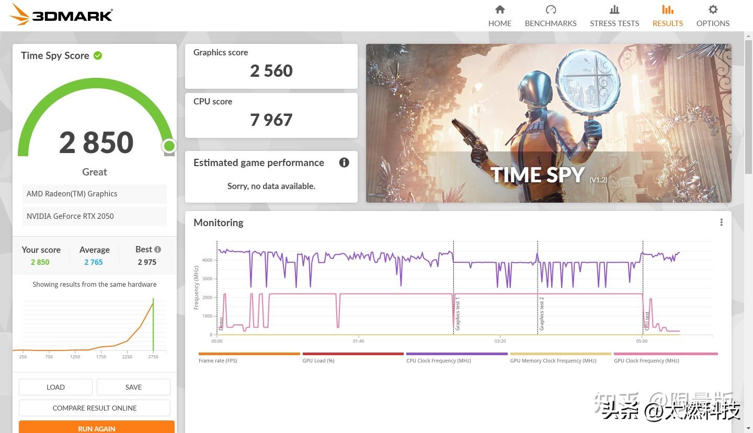
Task: Click the Monitoring panel heading
Action: tap(219, 223)
